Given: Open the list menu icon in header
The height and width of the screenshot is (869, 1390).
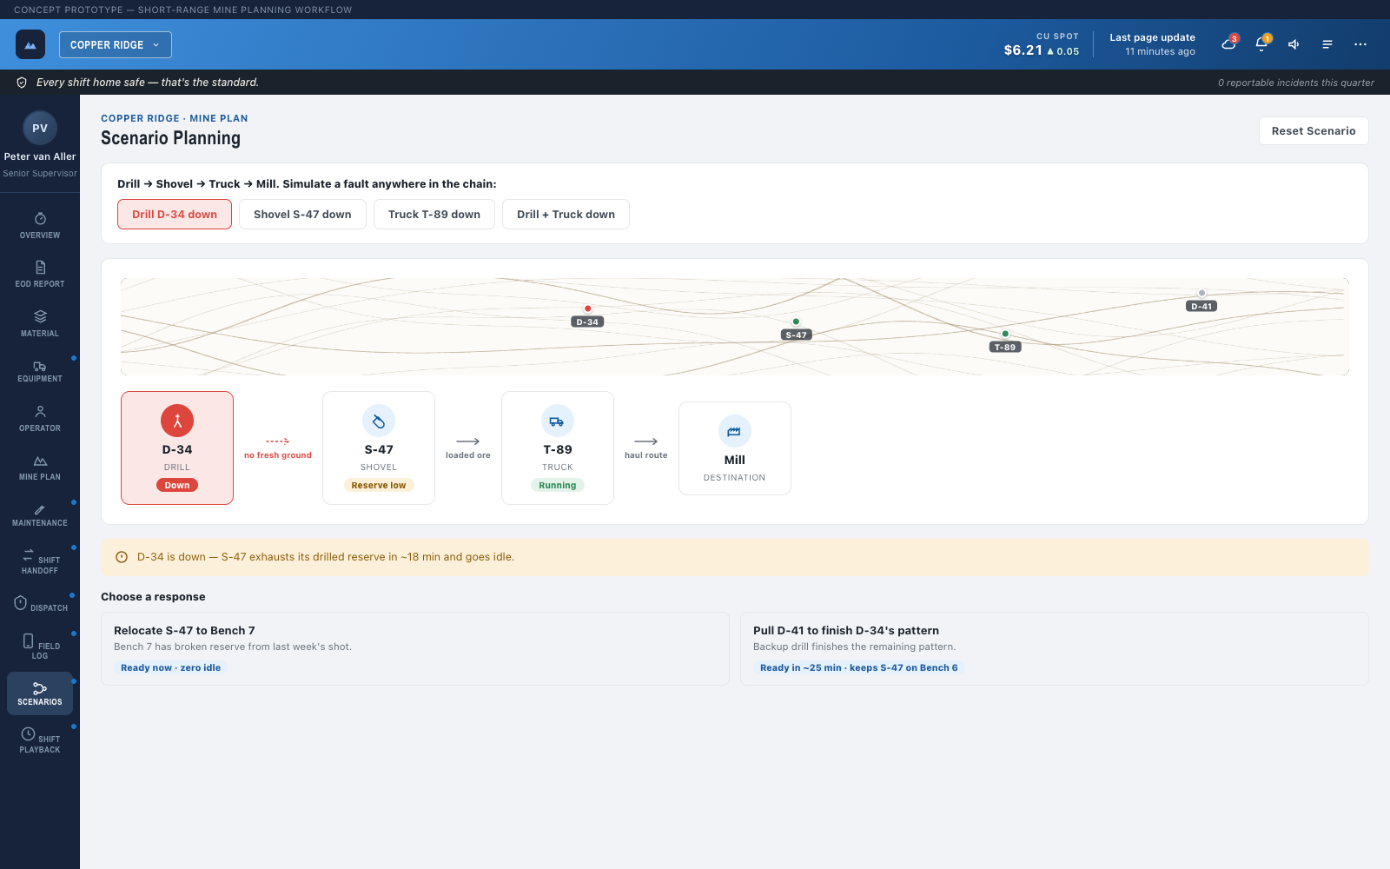Looking at the screenshot, I should 1327,44.
